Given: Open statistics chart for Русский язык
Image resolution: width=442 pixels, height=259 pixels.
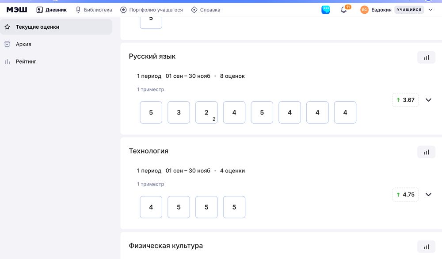Looking at the screenshot, I should (x=426, y=57).
